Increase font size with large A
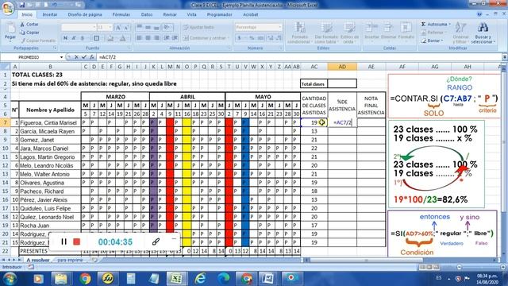 pyautogui.click(x=118, y=28)
